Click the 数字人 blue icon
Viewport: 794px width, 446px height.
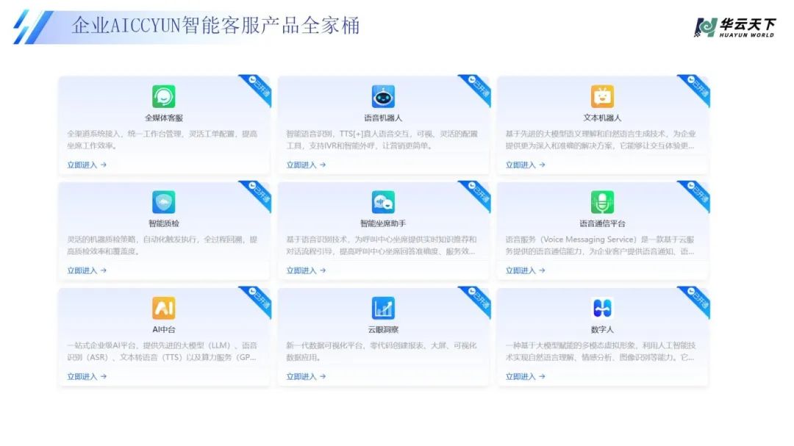pos(602,308)
